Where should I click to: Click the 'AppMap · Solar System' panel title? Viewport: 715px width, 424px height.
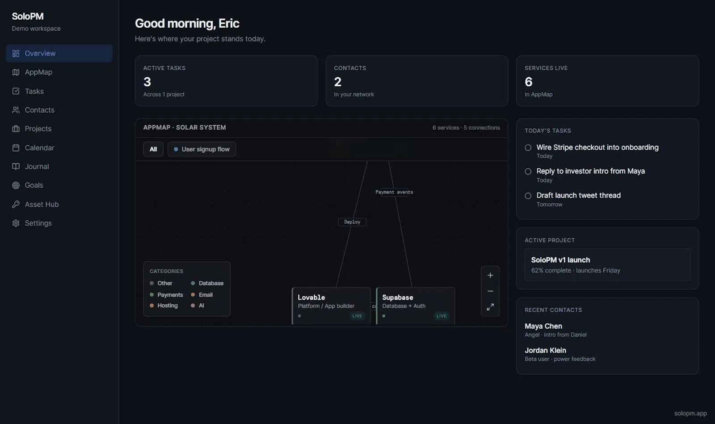pyautogui.click(x=185, y=127)
